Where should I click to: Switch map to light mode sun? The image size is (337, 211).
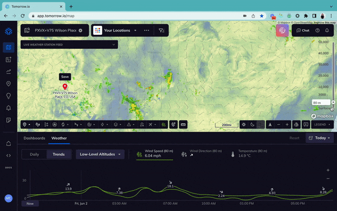[x=244, y=125]
